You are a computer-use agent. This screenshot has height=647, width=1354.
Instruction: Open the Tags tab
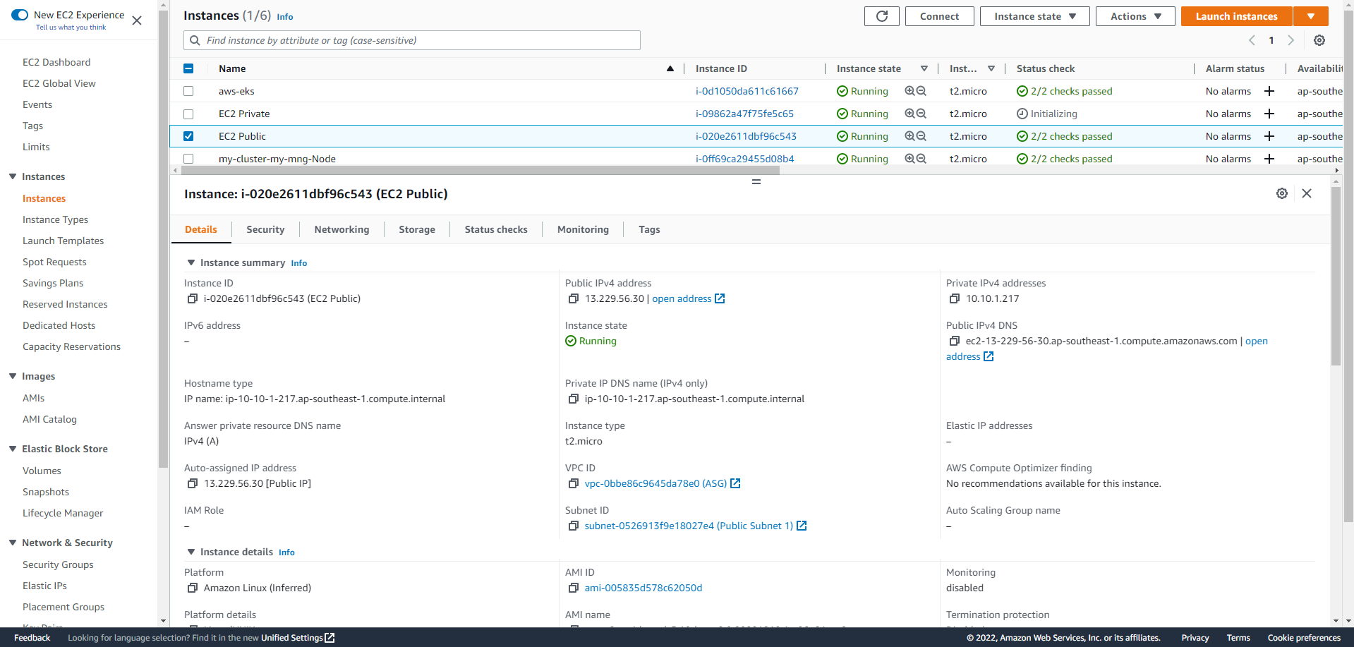tap(649, 229)
